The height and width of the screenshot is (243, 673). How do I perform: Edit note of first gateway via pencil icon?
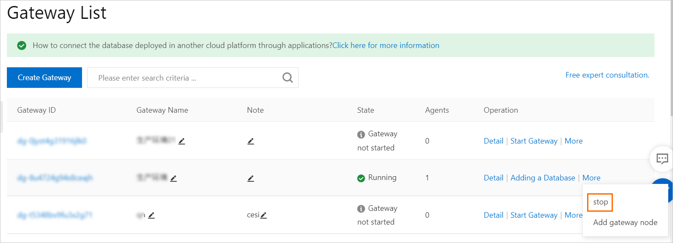[251, 141]
